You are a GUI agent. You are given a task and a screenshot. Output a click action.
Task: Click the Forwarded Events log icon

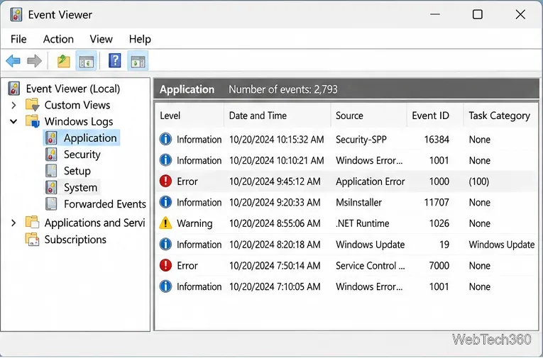[x=51, y=204]
